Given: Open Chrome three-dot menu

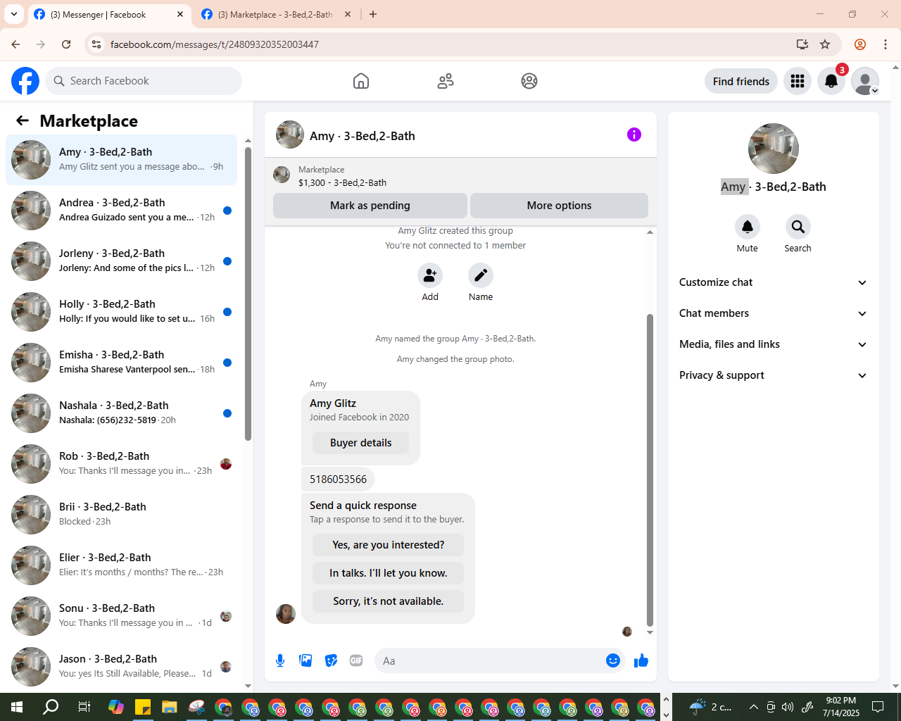Looking at the screenshot, I should click(x=886, y=44).
